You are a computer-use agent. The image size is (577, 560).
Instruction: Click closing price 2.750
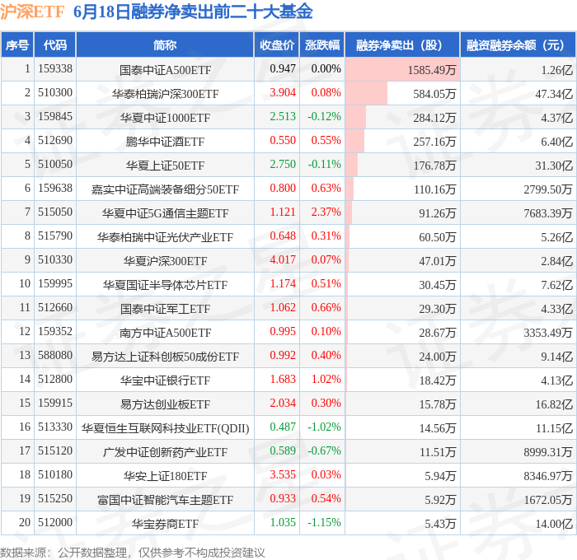(x=283, y=164)
